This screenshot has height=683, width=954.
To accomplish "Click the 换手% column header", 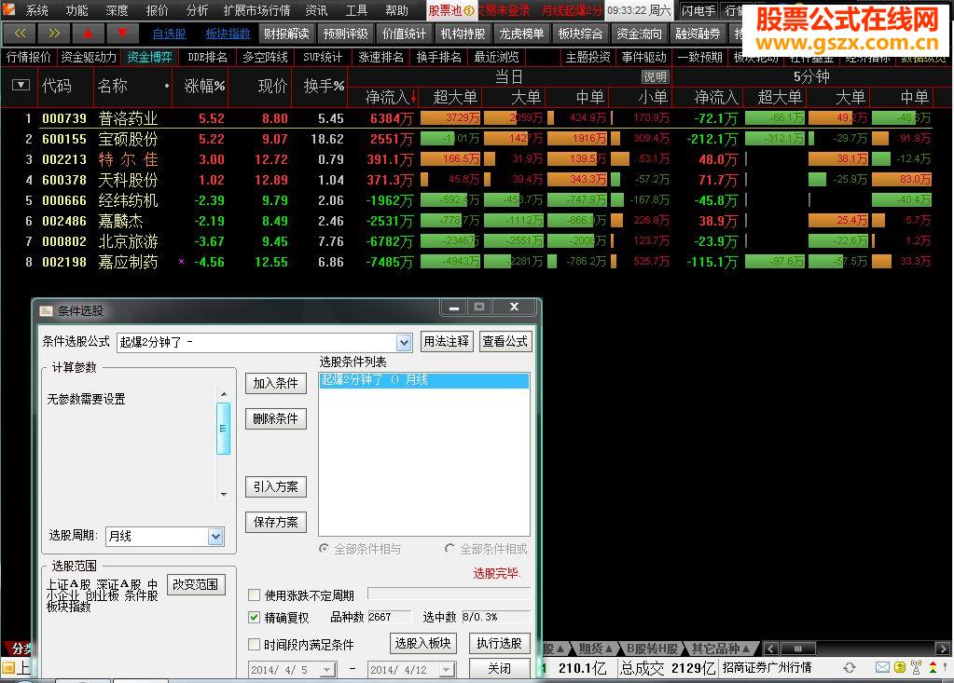I will (324, 87).
